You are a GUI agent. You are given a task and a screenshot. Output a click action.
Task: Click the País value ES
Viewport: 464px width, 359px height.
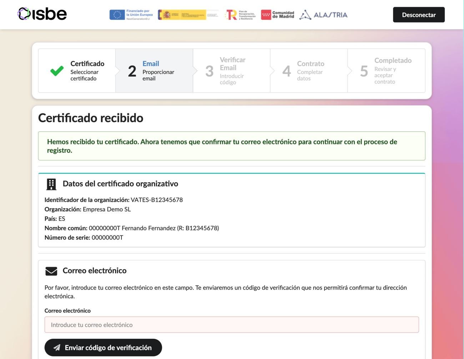point(62,219)
